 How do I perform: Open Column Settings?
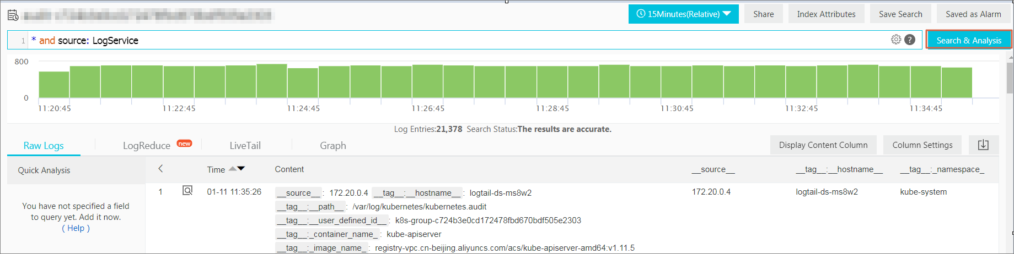tap(922, 145)
